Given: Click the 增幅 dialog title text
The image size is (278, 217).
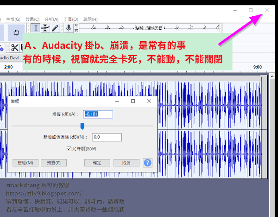Looking at the screenshot, I should pos(15,102).
